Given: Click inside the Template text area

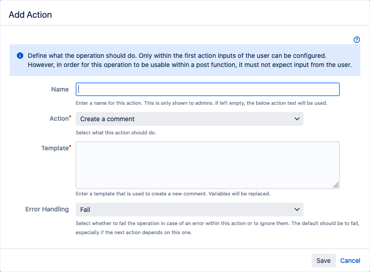Looking at the screenshot, I should 207,164.
